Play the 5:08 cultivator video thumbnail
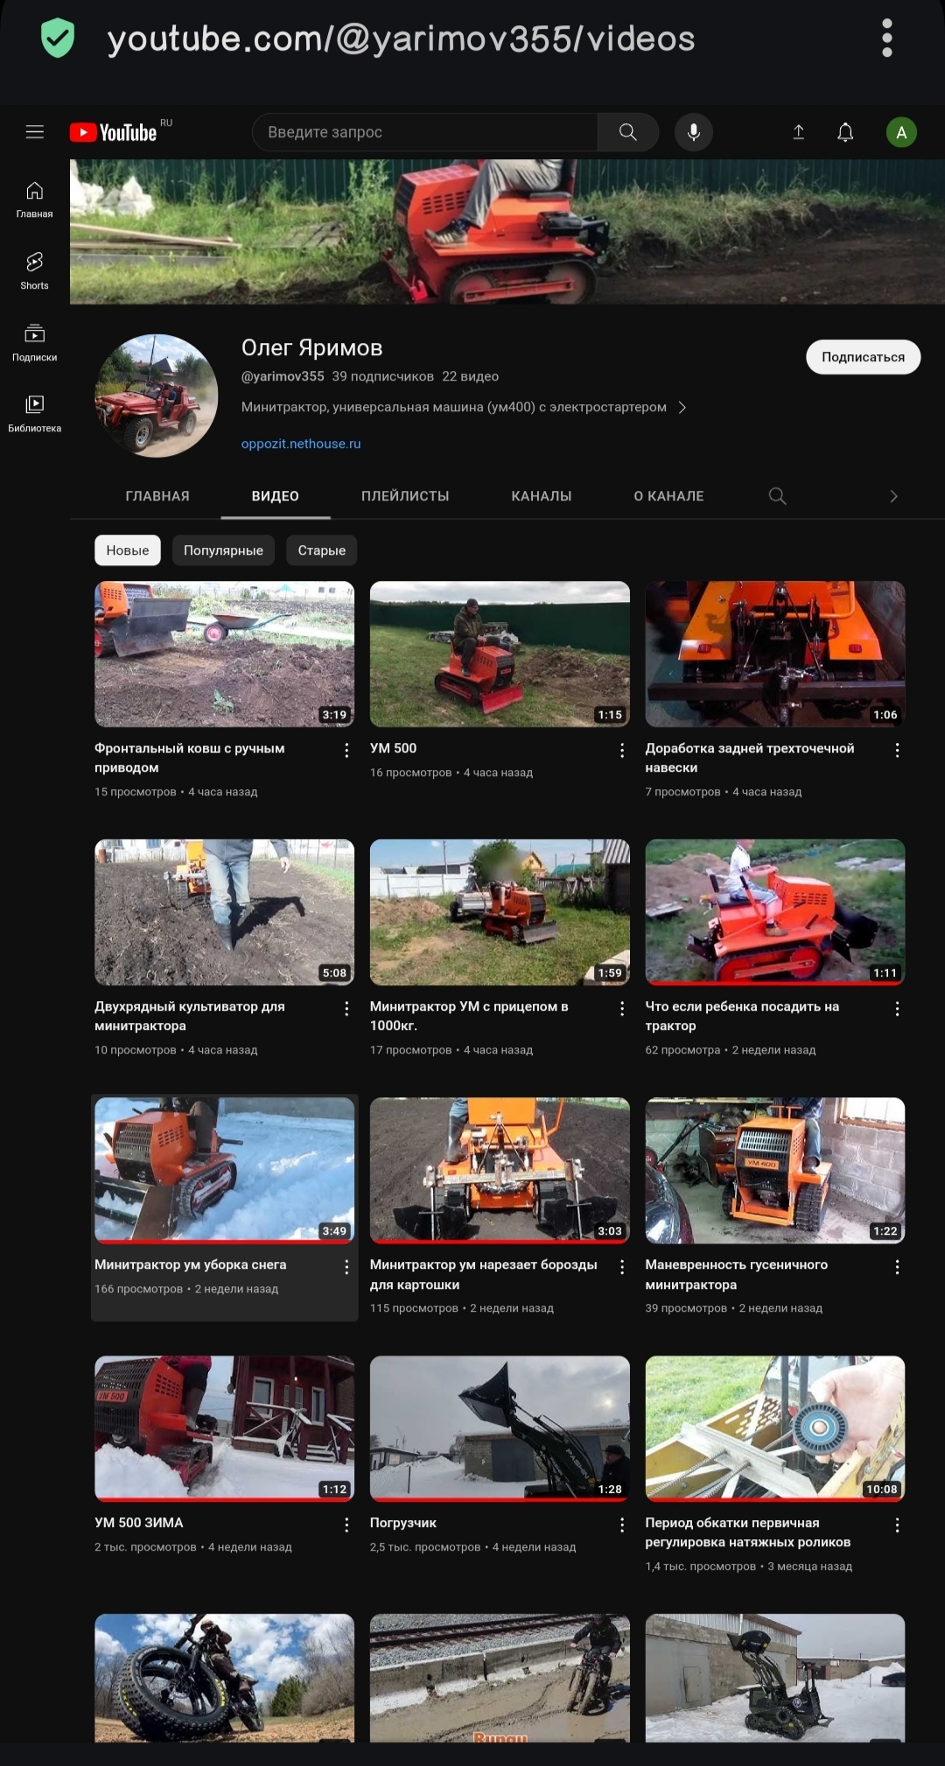The width and height of the screenshot is (945, 1766). (225, 912)
